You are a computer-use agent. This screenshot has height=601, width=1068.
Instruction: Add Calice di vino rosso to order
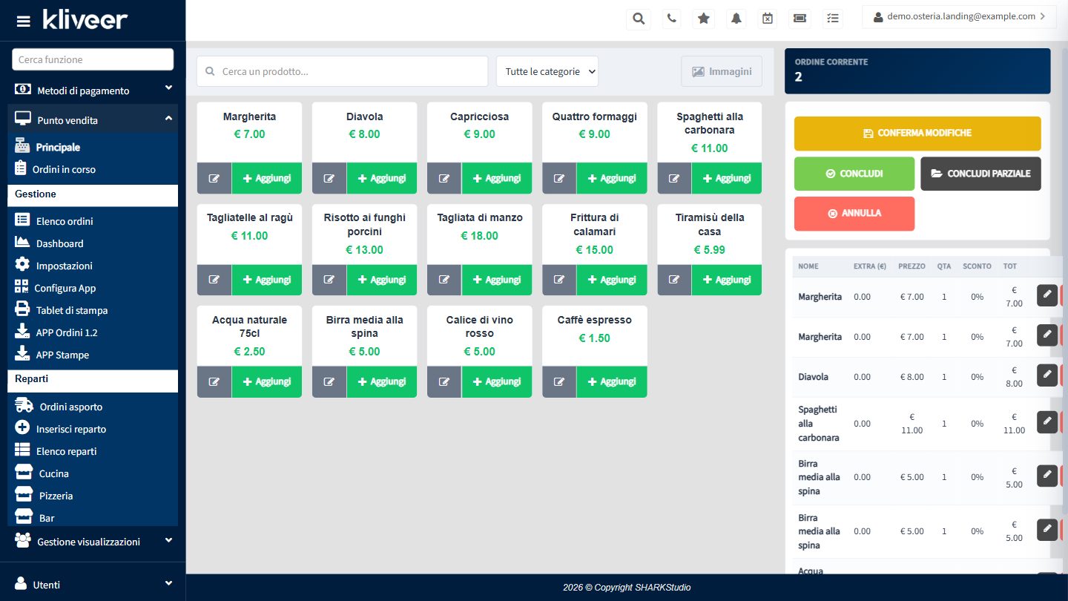(497, 381)
